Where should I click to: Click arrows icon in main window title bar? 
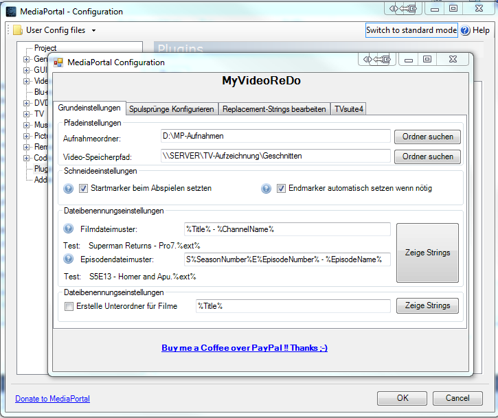403,8
